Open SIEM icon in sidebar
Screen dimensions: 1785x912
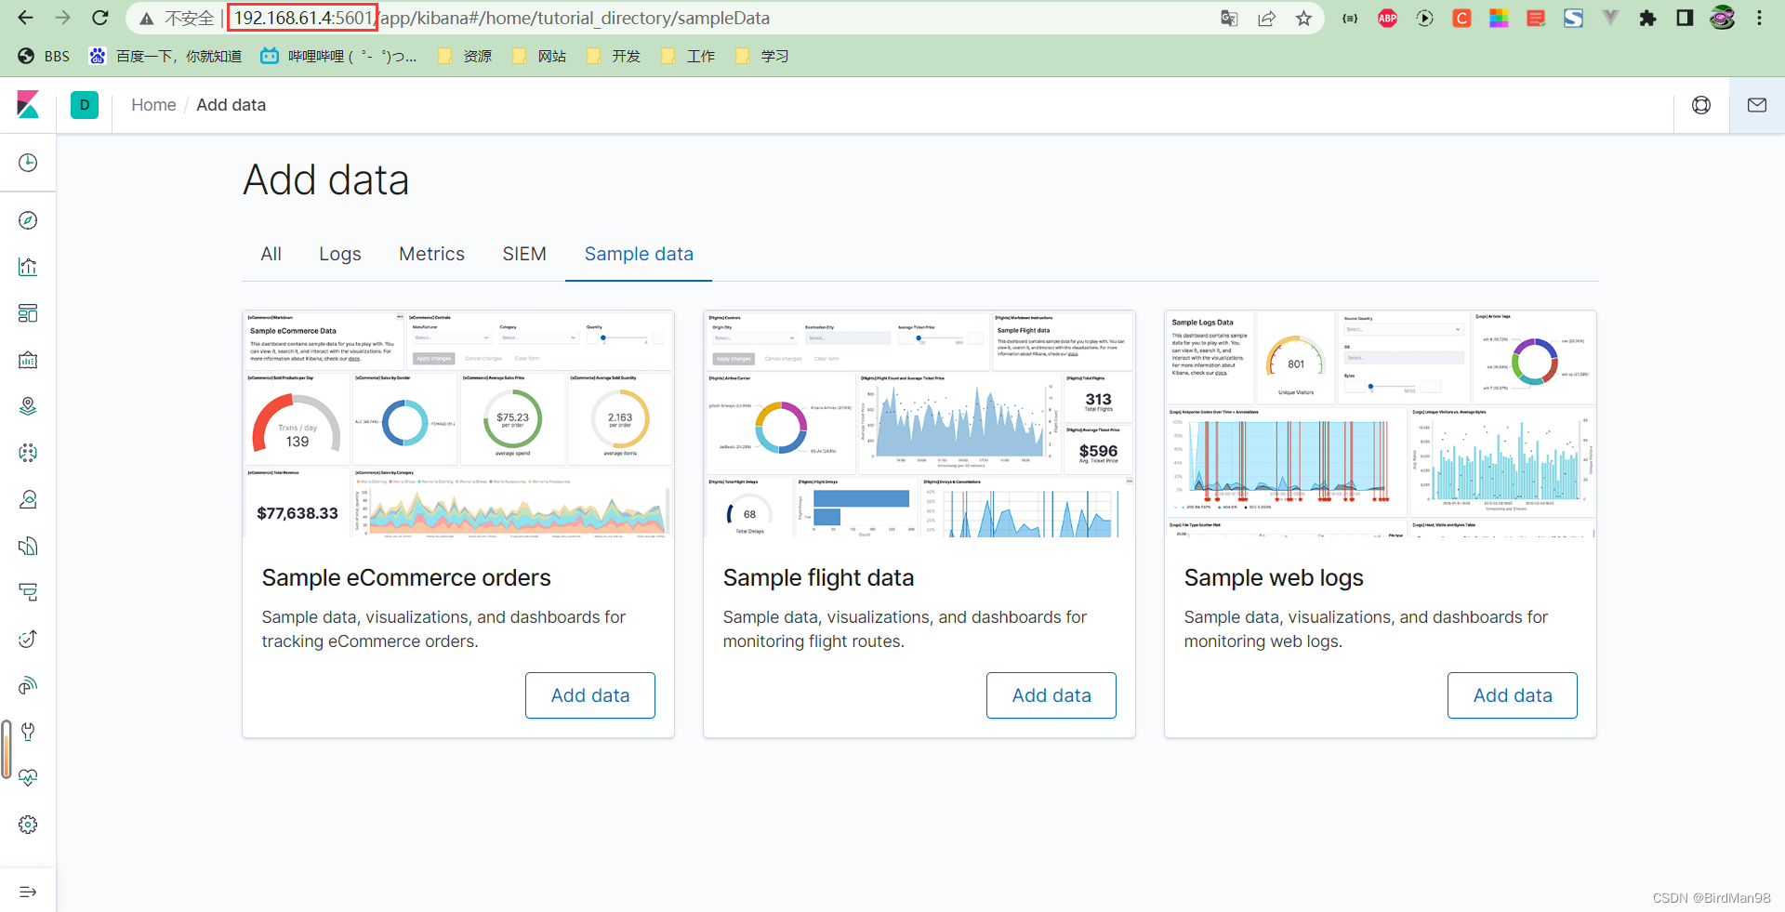[x=28, y=685]
